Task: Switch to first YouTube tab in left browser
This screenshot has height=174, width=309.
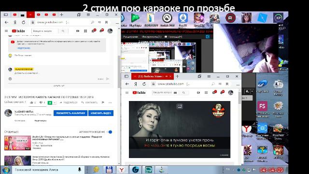Action: [x=15, y=15]
